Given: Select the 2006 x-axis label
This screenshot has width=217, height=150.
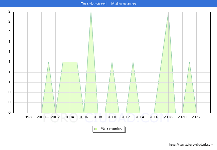Looking at the screenshot, I should (x=83, y=117).
